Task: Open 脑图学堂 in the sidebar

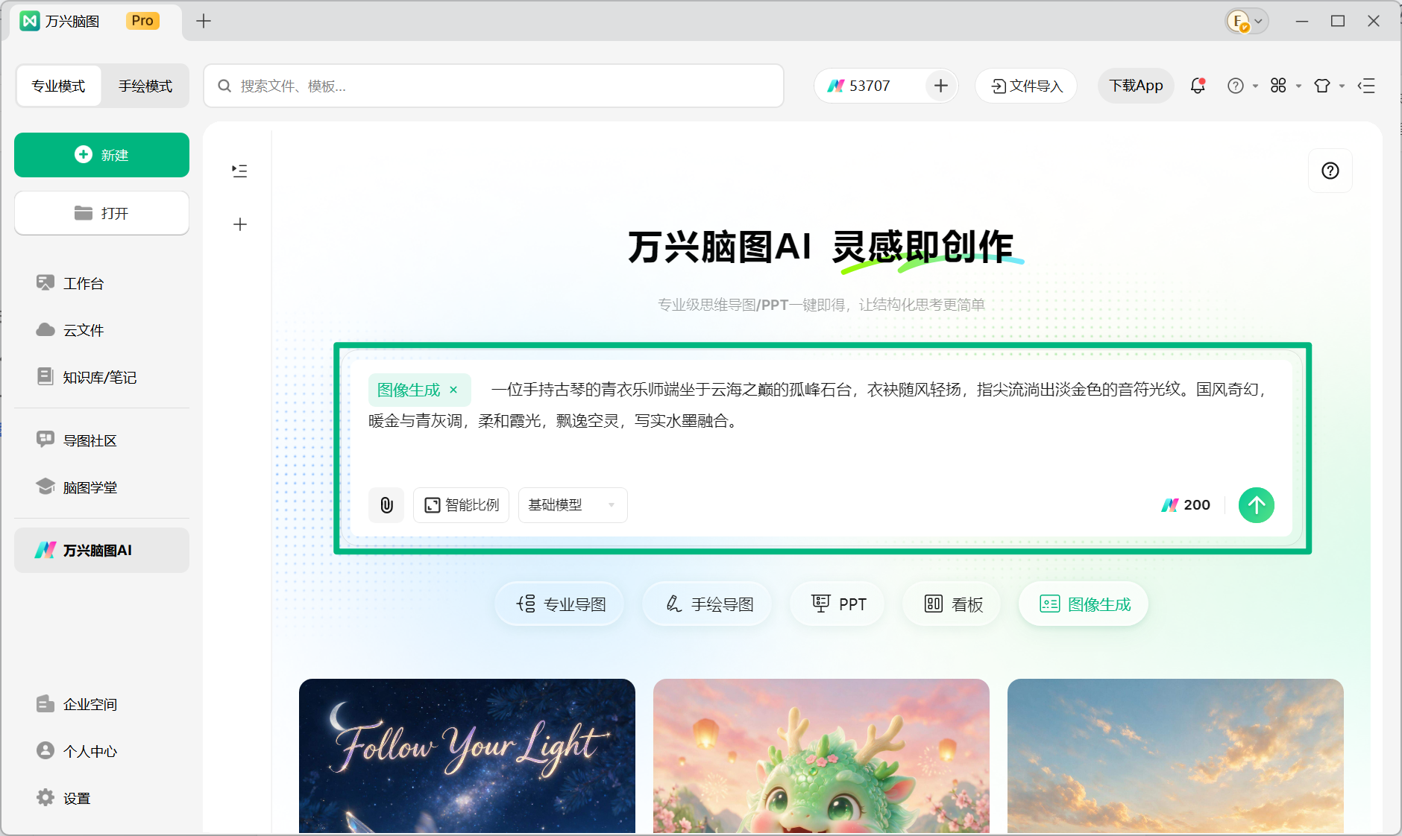Action: point(101,487)
